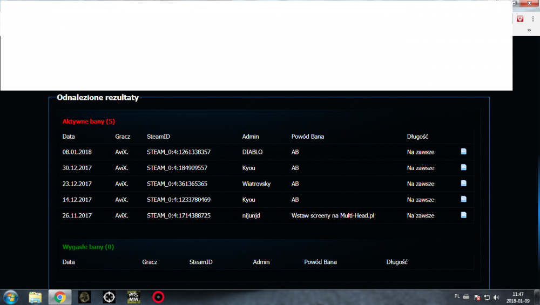The width and height of the screenshot is (540, 305).
Task: Open the Windows Start menu
Action: [x=10, y=297]
